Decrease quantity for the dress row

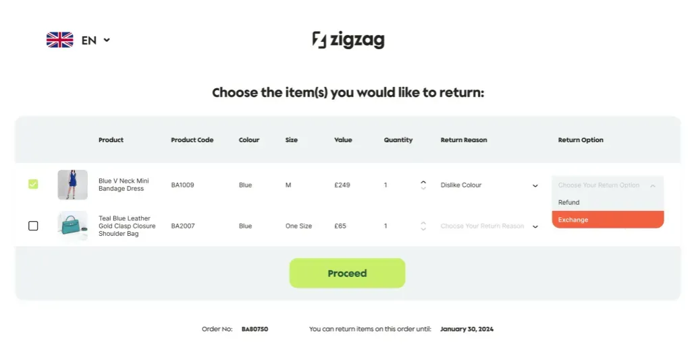tap(423, 188)
